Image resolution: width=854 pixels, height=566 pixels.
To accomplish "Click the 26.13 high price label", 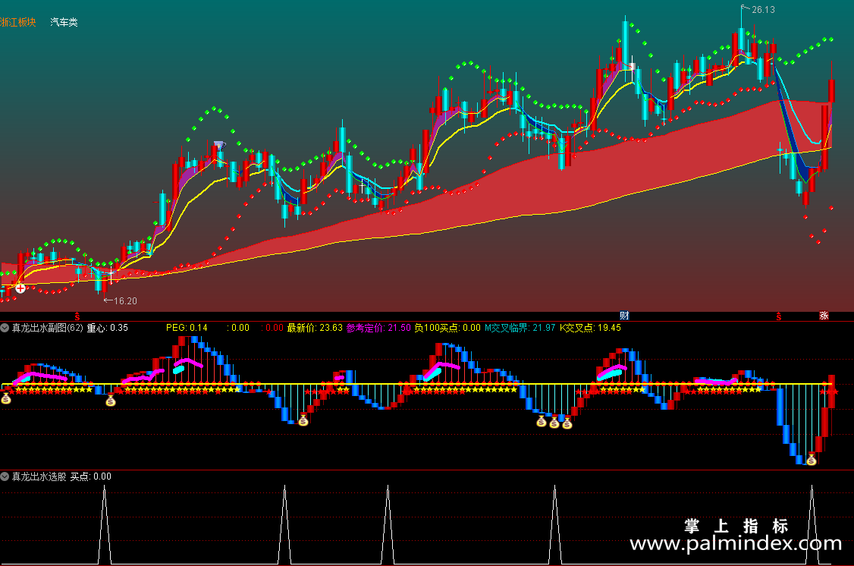I will tap(763, 10).
